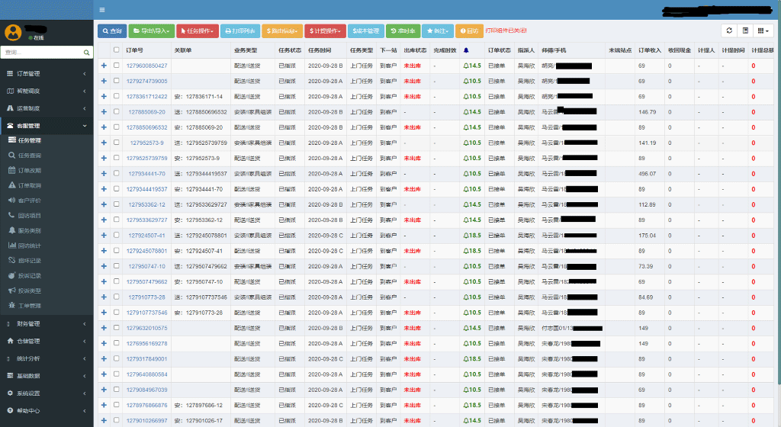
Task: Click the table view toggle icon at top right
Action: (x=745, y=30)
